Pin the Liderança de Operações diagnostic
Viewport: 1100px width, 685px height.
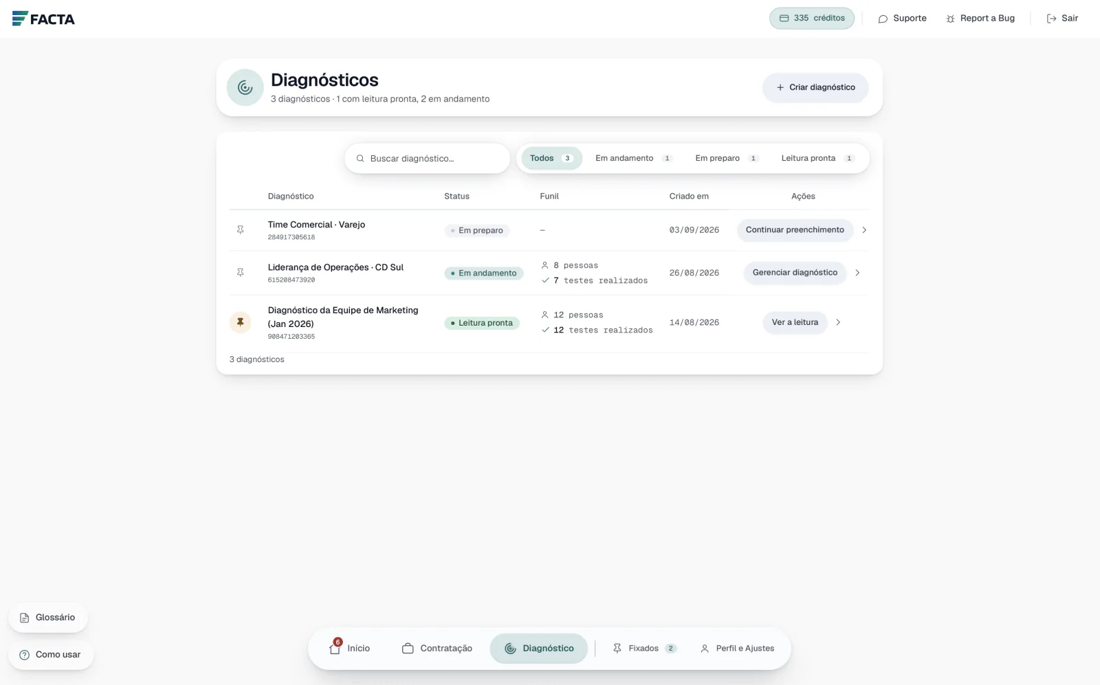coord(240,273)
